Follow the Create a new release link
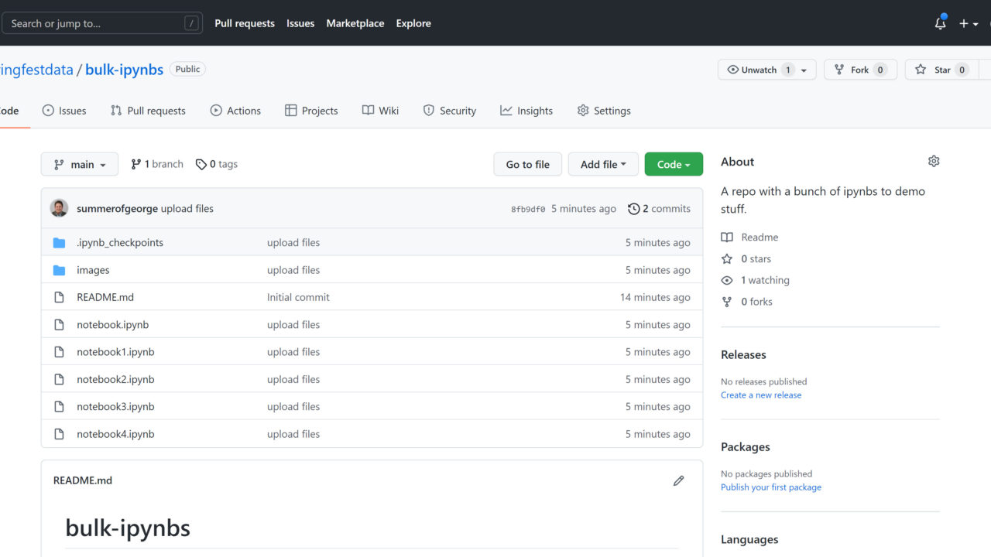This screenshot has height=557, width=991. [x=761, y=395]
